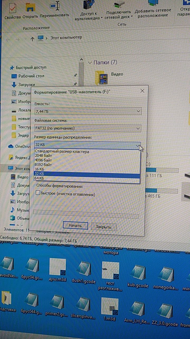This screenshot has width=190, height=339.
Task: Select 1.m3d desktop file
Action: tap(109, 309)
